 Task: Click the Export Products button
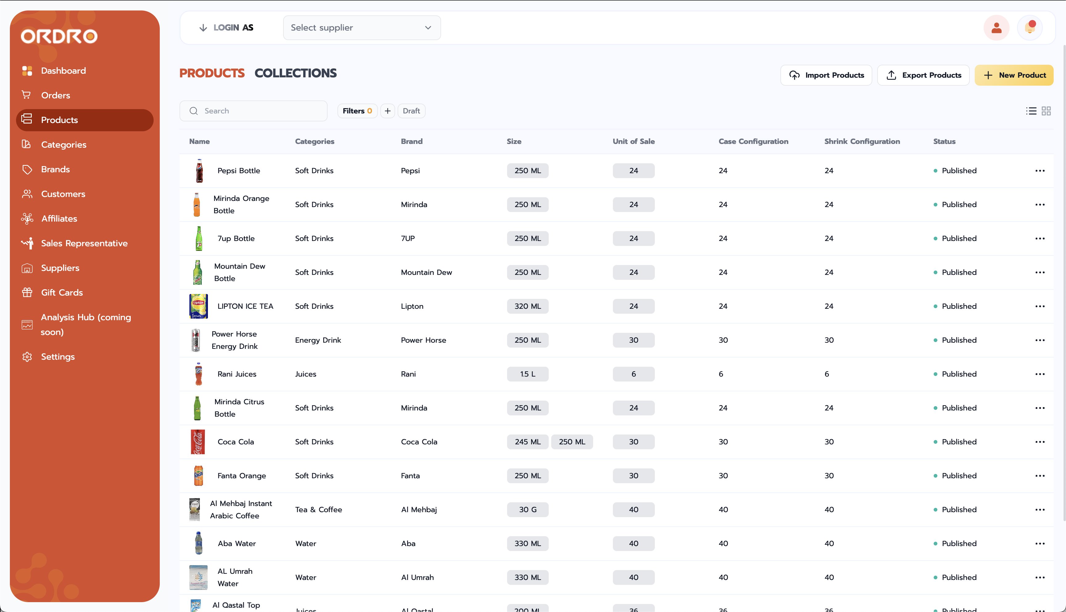[923, 75]
